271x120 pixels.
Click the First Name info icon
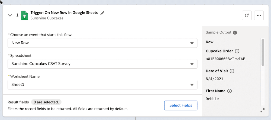pyautogui.click(x=229, y=91)
